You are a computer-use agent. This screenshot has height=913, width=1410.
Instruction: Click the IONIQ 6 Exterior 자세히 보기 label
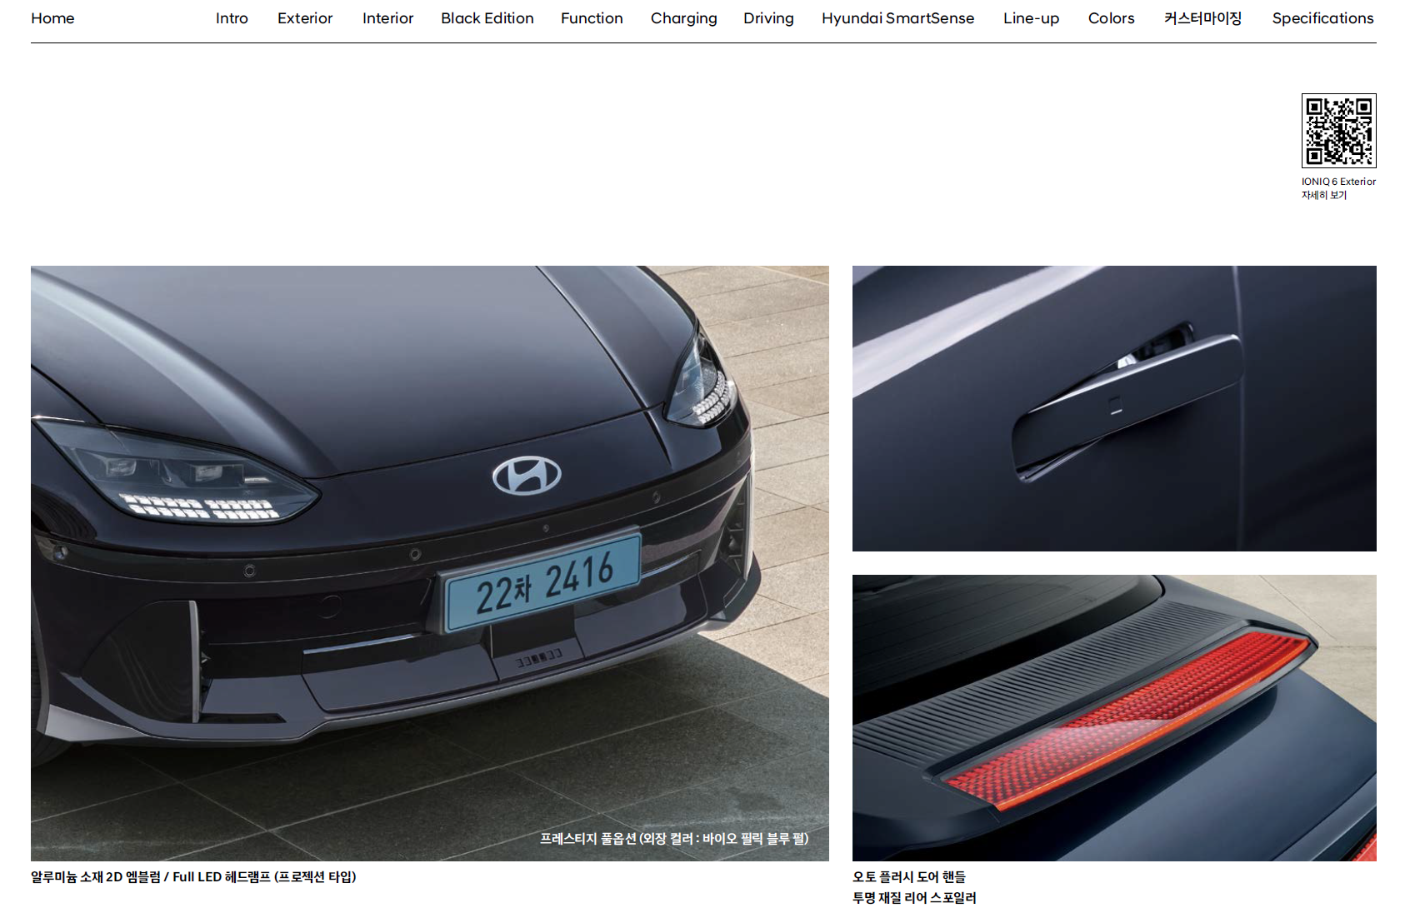[x=1338, y=188]
